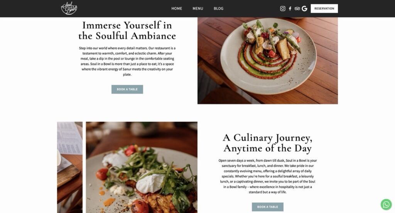Select the Culinary Journey heading text
395x213 pixels.
click(268, 143)
